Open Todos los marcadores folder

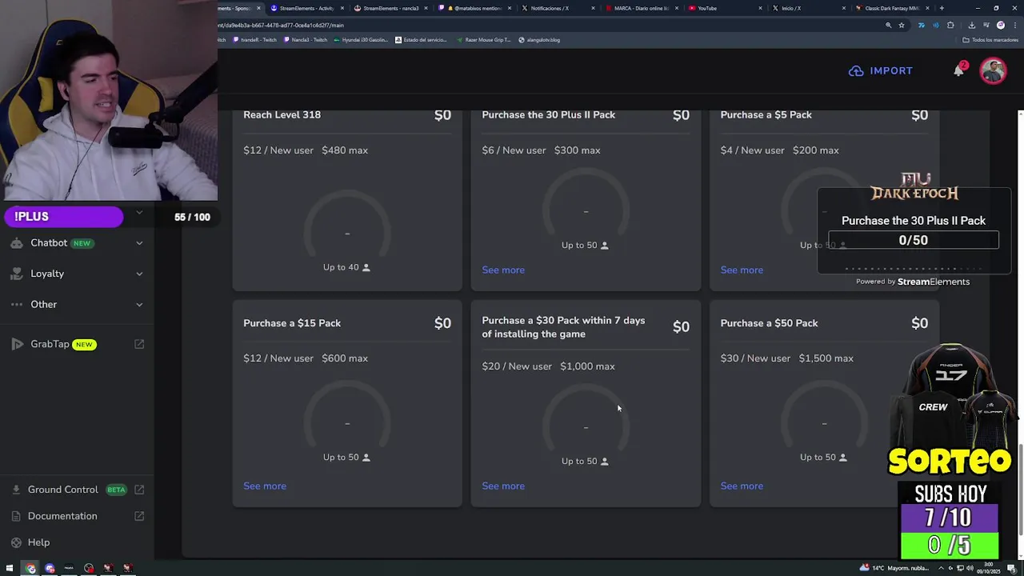(990, 40)
